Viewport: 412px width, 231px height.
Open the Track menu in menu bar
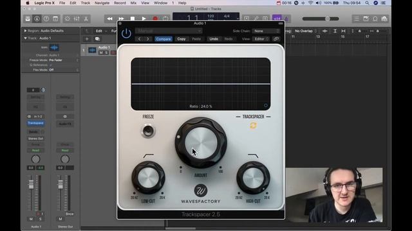click(85, 3)
